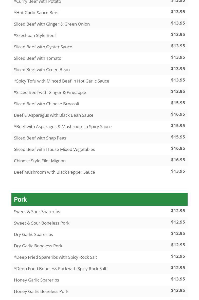
Task: Select Sliced Beef with House Mixed Vegetables
Action: tap(55, 149)
